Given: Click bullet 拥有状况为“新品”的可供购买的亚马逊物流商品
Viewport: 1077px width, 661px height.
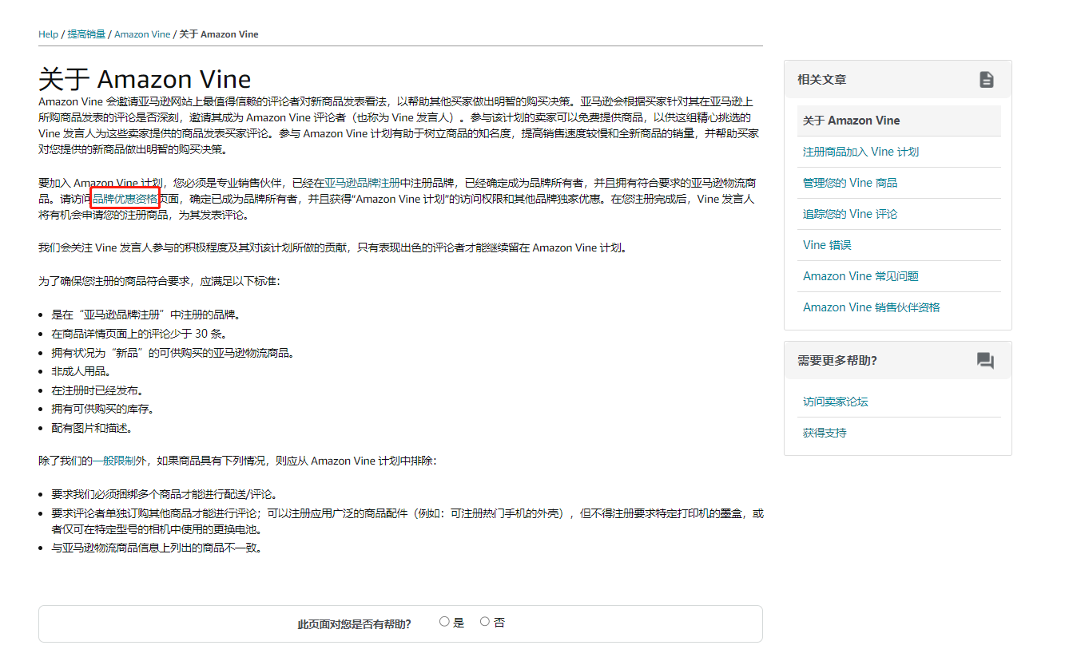Looking at the screenshot, I should click(x=173, y=353).
